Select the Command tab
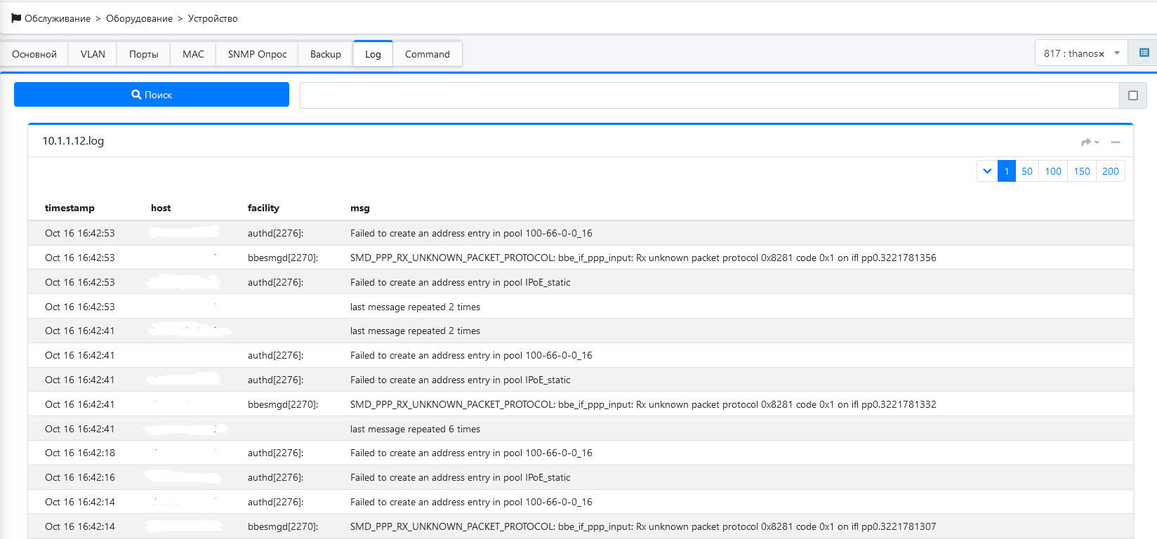Image resolution: width=1157 pixels, height=539 pixels. (427, 54)
